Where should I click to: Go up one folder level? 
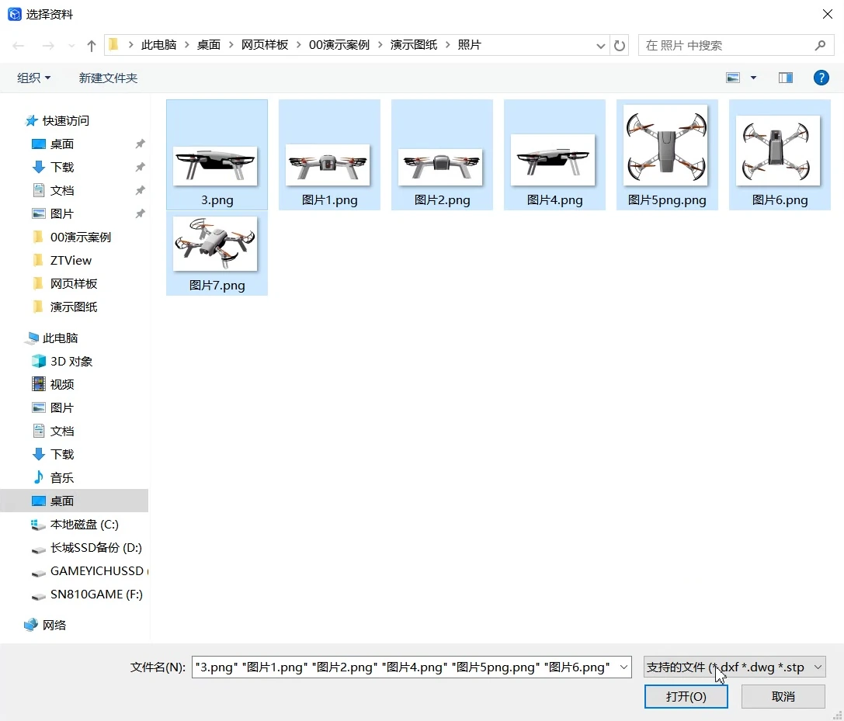pyautogui.click(x=92, y=46)
